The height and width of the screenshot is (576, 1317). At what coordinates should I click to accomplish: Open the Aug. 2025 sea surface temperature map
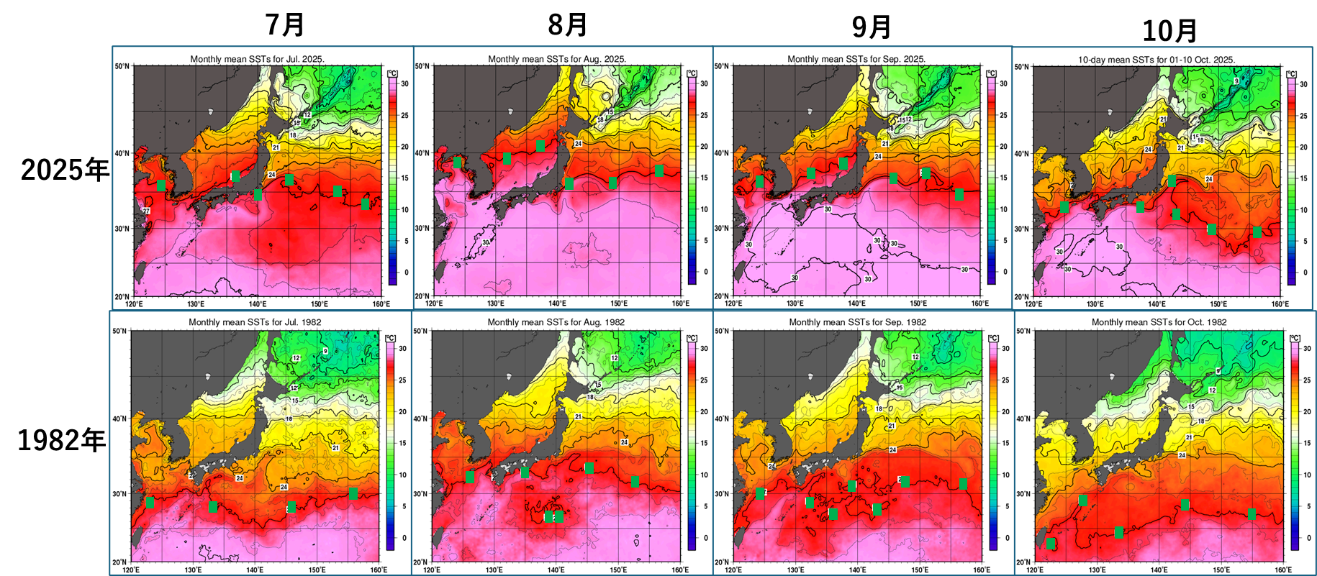point(558,180)
